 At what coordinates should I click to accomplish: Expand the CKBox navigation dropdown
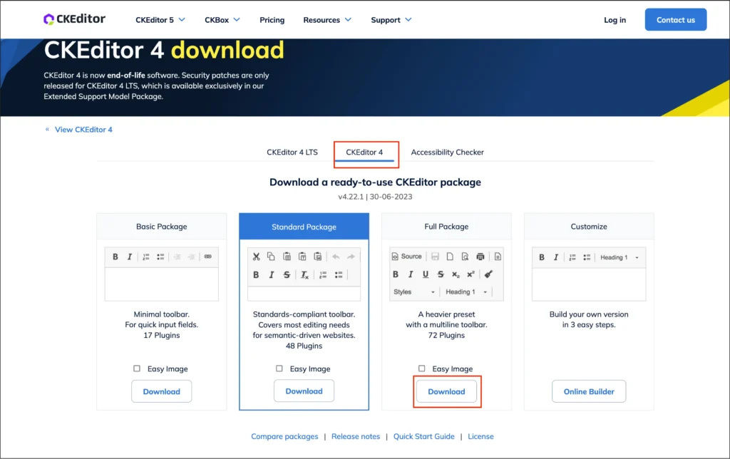[222, 20]
